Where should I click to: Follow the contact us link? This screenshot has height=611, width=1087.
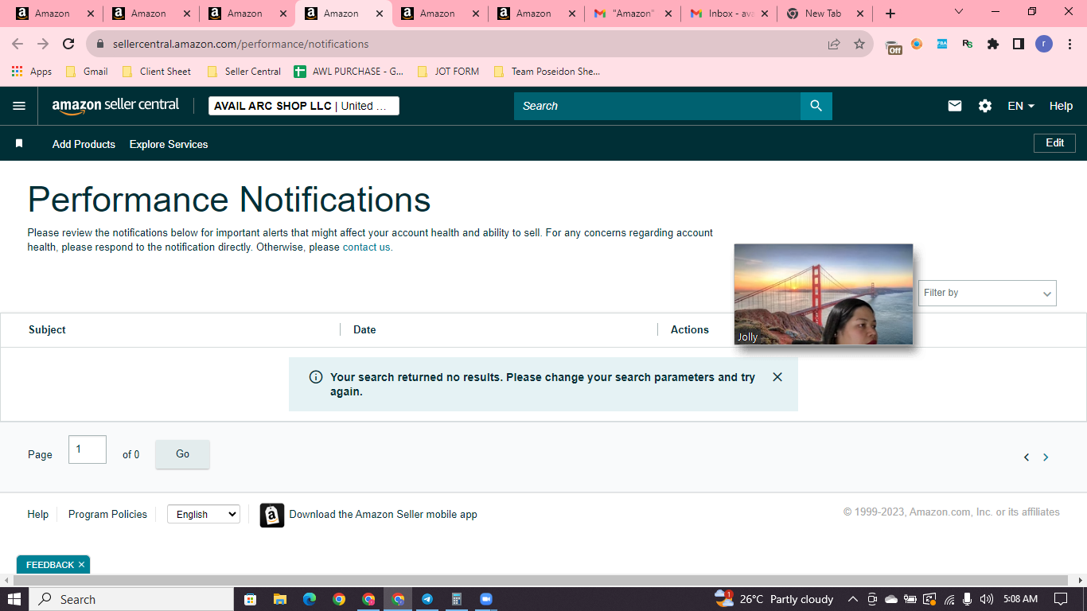click(x=368, y=247)
